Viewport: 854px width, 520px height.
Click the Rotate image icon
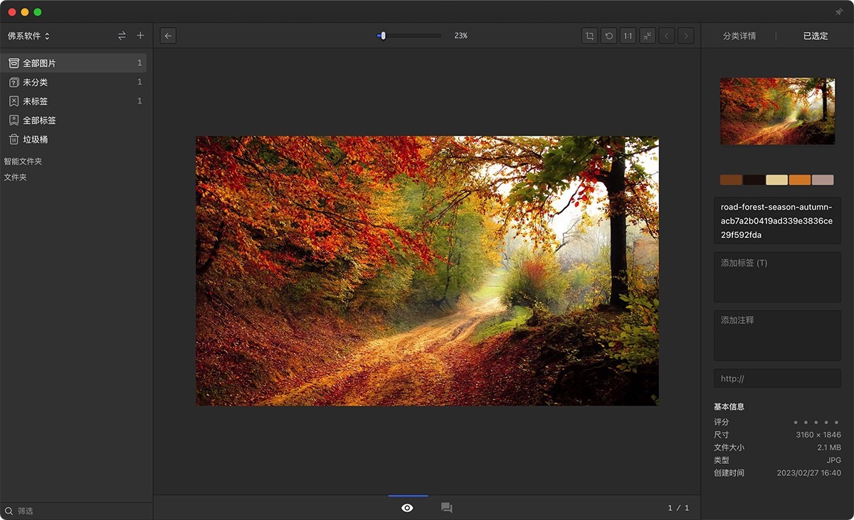tap(608, 36)
